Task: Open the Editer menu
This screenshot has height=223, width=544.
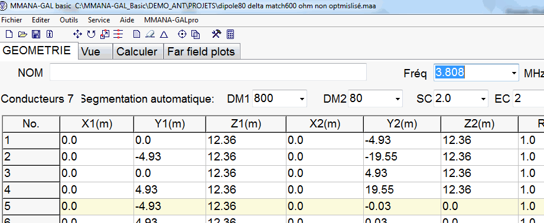Action: 41,20
